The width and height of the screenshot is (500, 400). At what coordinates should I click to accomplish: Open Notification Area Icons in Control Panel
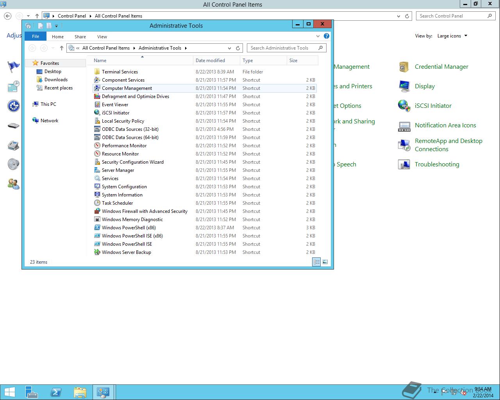pos(445,125)
